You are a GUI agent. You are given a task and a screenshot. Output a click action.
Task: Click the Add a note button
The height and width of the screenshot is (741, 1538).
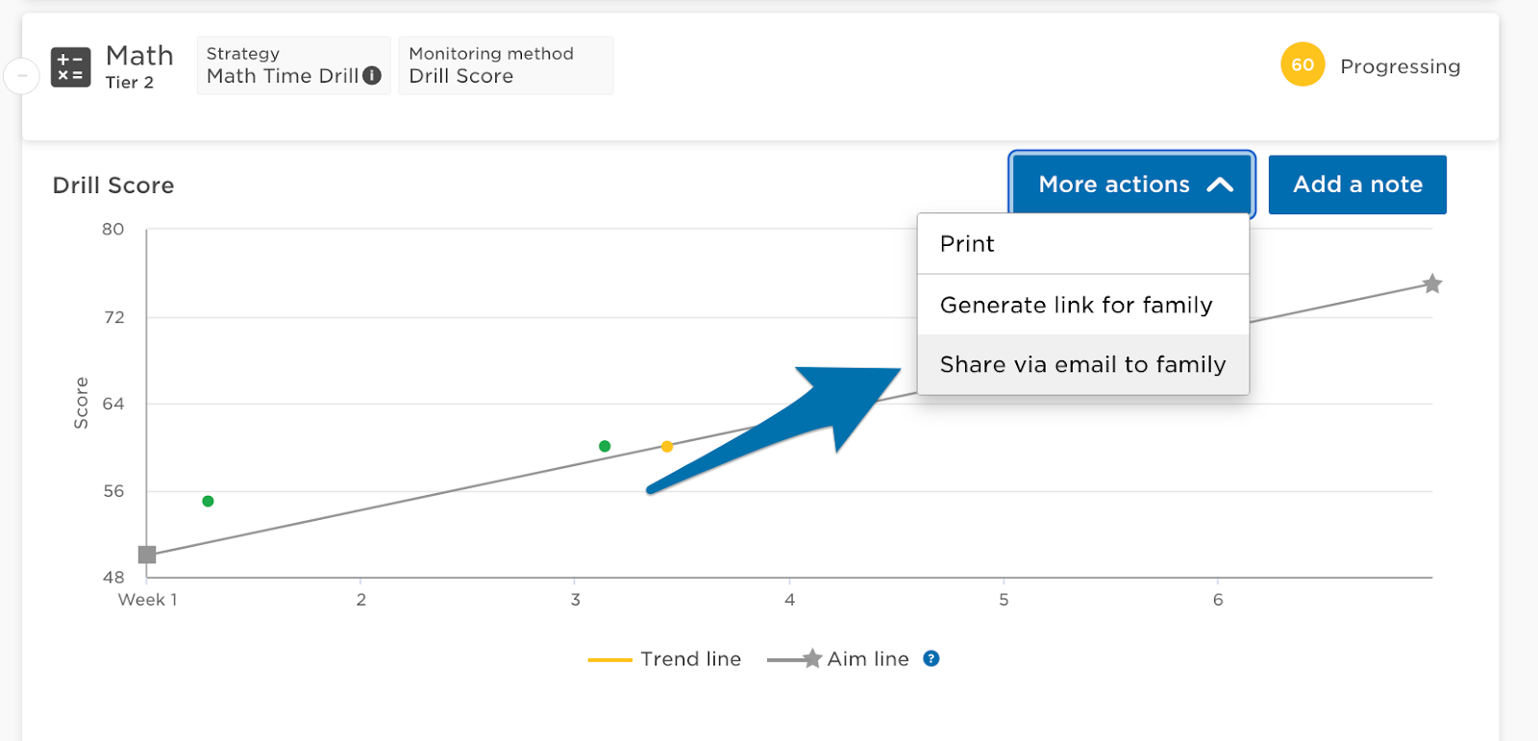(1357, 185)
